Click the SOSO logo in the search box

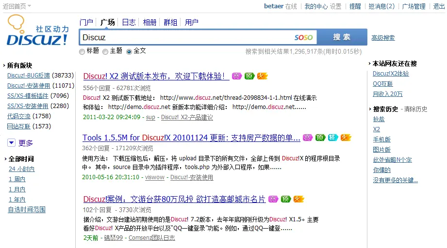tap(304, 37)
